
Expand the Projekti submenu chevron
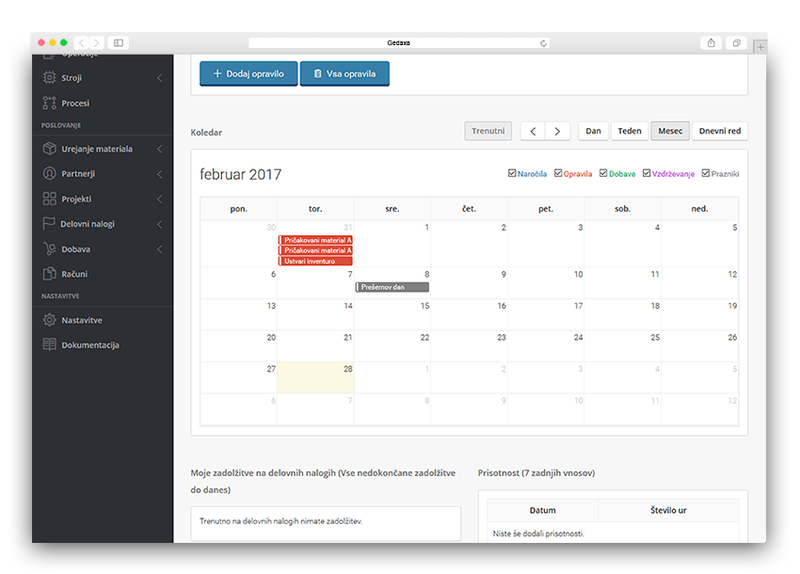point(160,199)
